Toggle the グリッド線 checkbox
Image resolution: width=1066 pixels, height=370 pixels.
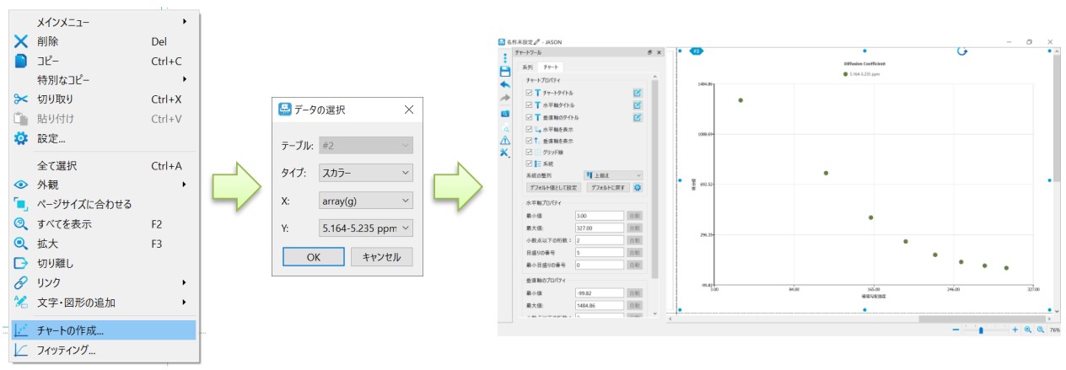point(529,152)
